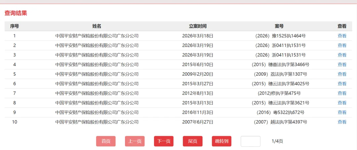Select case number (2012)修执字第475号
This screenshot has height=150, width=357.
tap(279, 93)
